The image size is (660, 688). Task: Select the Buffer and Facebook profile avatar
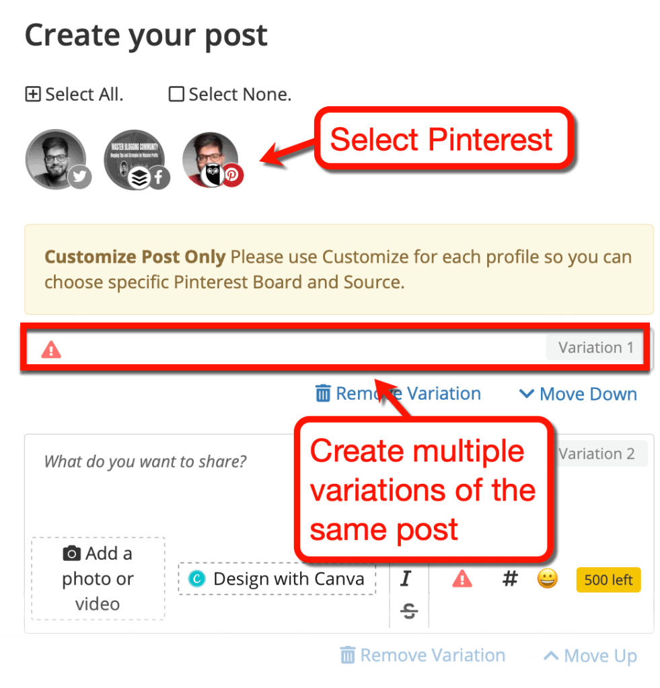[135, 159]
